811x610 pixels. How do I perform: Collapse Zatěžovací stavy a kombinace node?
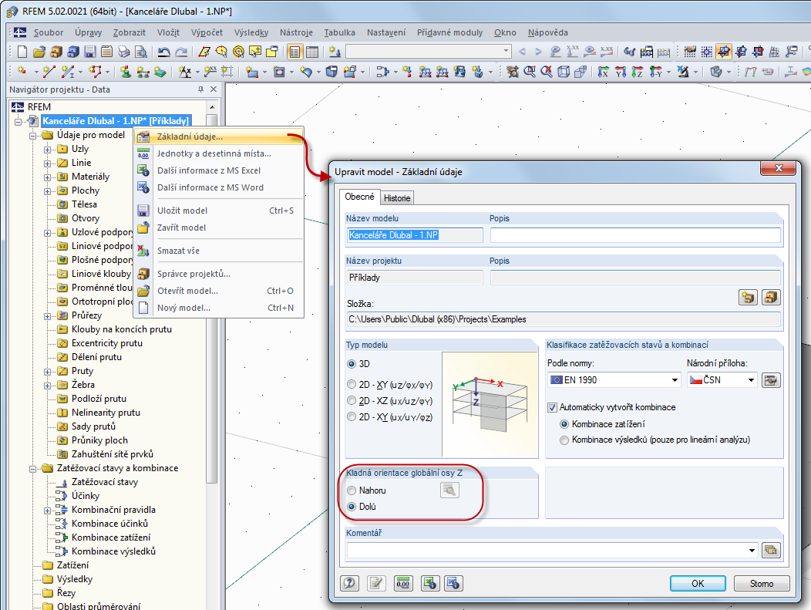click(32, 469)
